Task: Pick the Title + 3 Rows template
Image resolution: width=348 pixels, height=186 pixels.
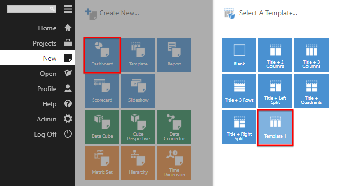Action: [239, 91]
